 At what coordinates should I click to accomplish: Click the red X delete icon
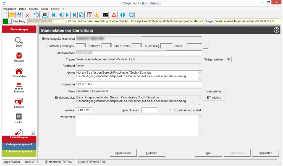point(27,15)
